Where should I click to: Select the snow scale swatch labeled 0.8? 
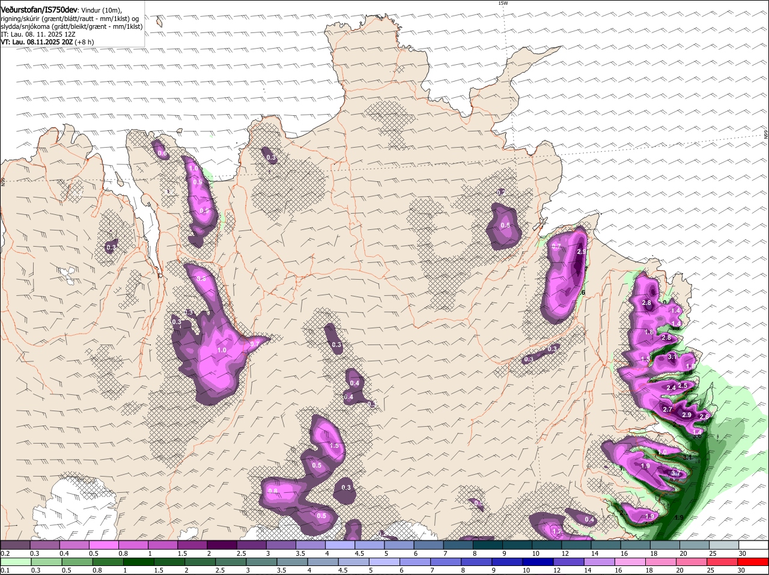133,545
